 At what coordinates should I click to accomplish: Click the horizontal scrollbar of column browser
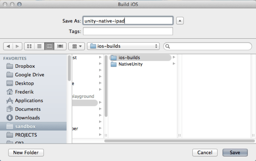180,141
